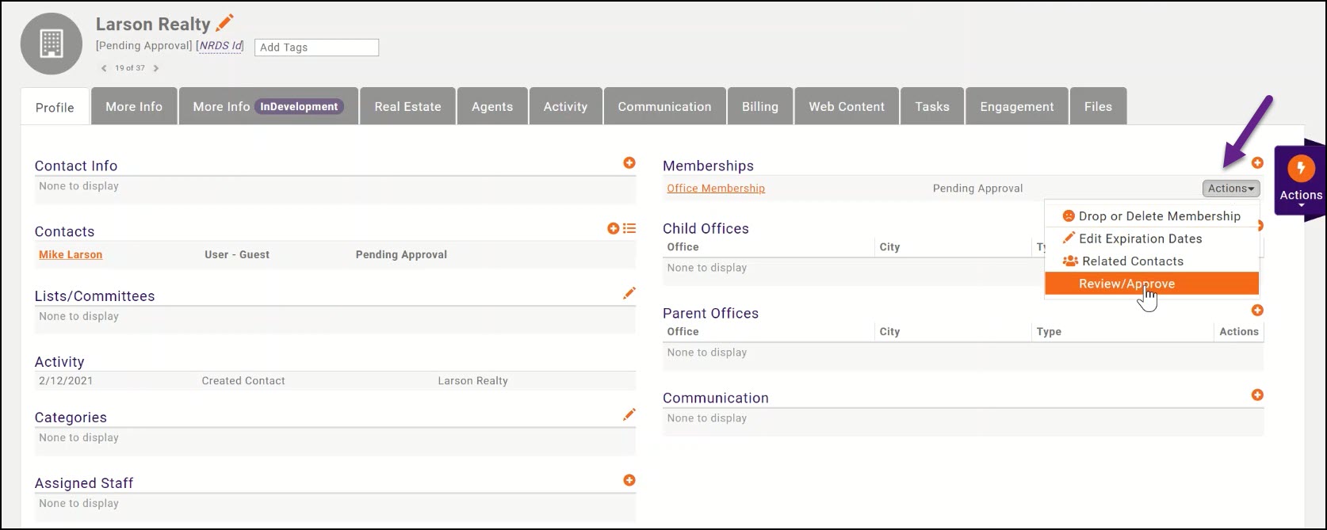
Task: Add a new Contact Info entry
Action: (x=629, y=162)
